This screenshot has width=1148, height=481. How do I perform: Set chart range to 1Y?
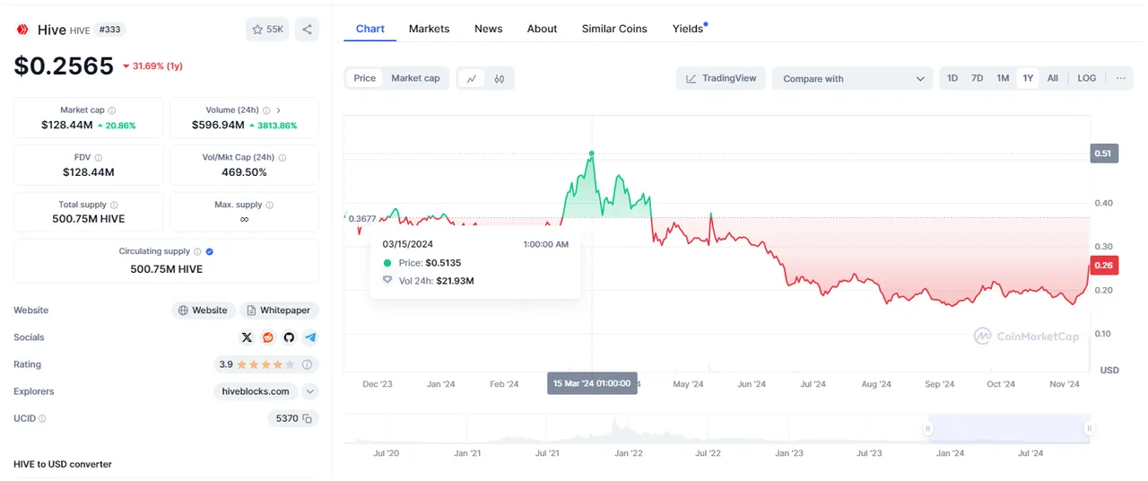coord(1028,78)
